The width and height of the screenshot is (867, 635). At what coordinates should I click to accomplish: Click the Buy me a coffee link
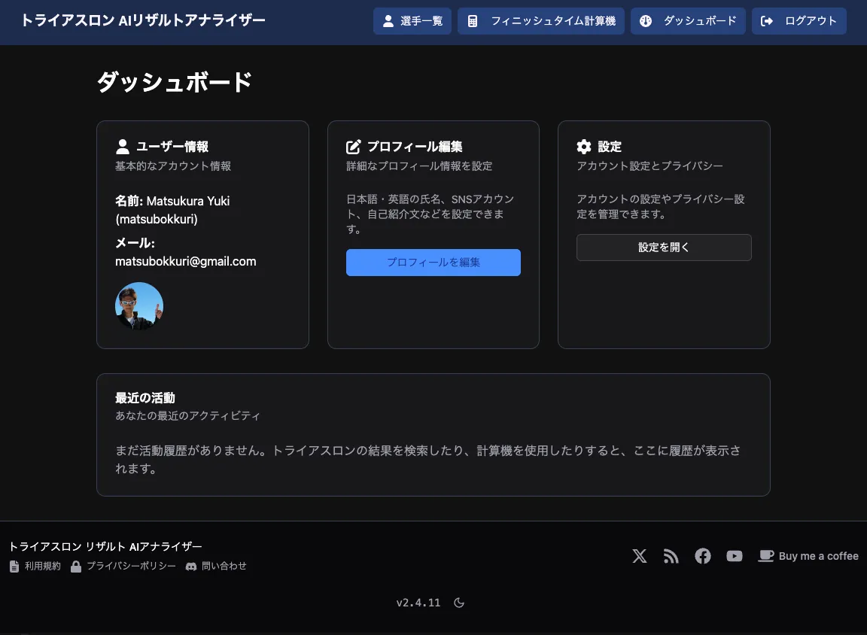pos(818,556)
